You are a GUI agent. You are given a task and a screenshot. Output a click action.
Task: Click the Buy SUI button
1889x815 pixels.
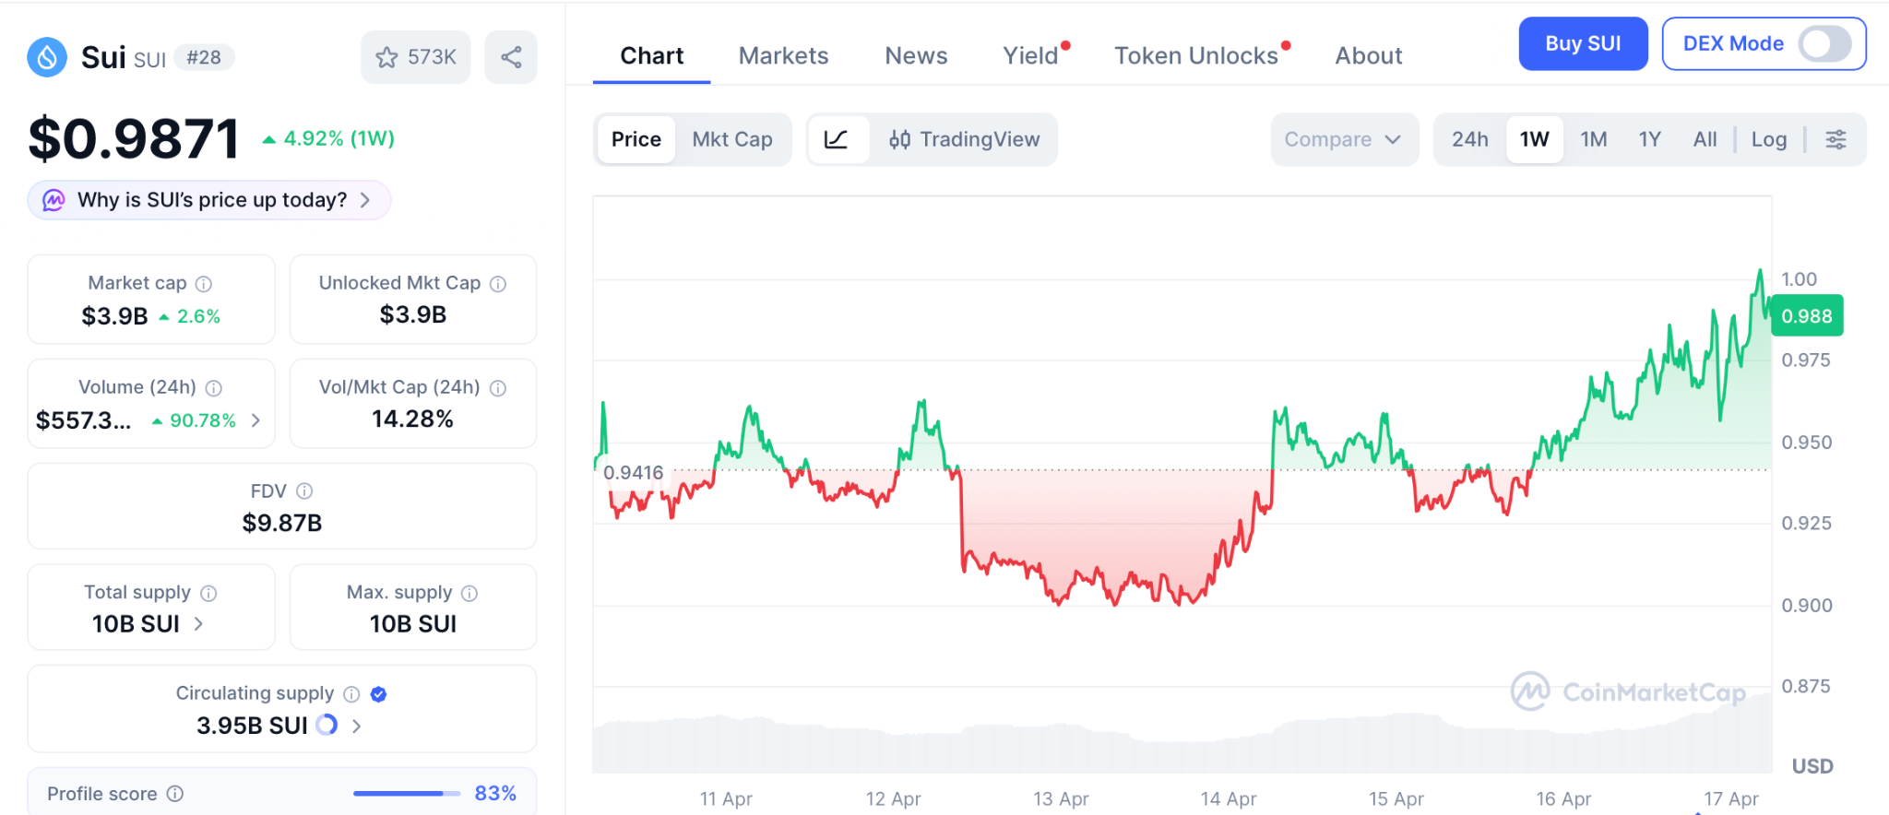1582,44
